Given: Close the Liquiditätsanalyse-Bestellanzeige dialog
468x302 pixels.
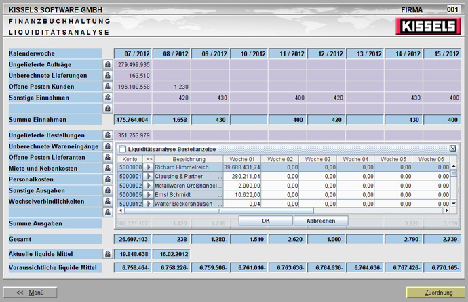Looking at the screenshot, I should point(452,148).
